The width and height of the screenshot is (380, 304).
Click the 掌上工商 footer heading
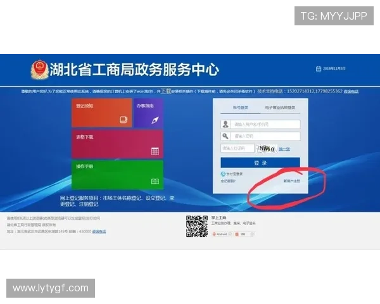coord(219,218)
